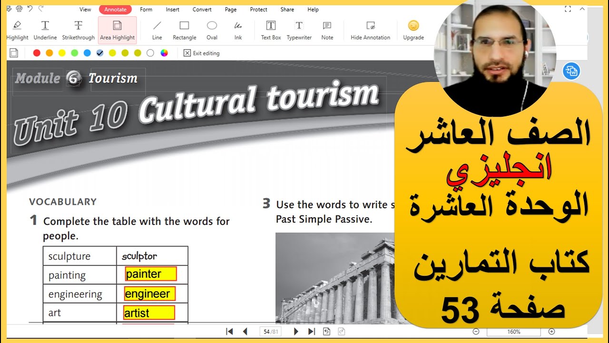Click the highlighted 'painter' answer box
The width and height of the screenshot is (609, 343).
click(x=151, y=274)
